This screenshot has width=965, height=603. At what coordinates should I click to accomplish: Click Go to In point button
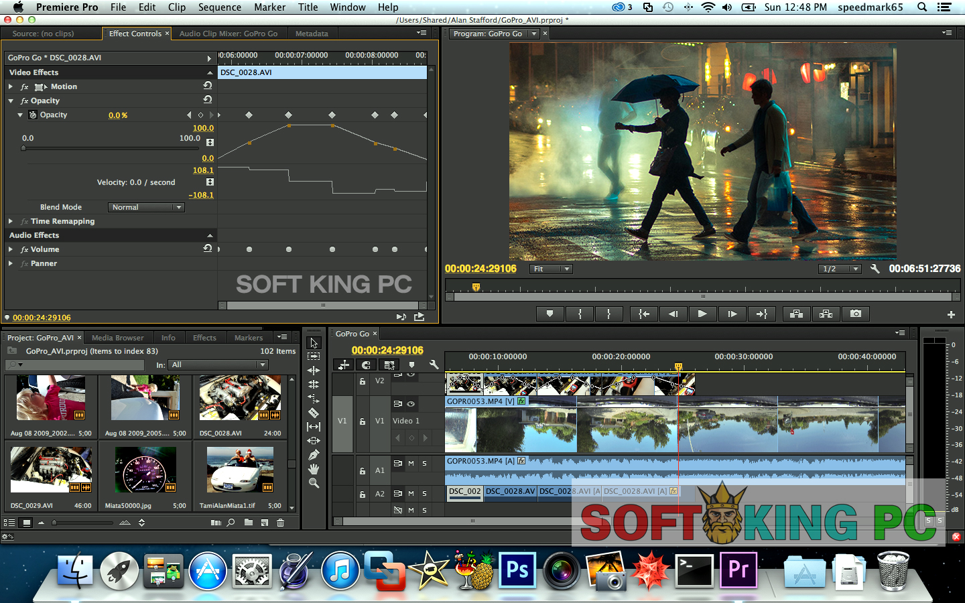coord(643,314)
